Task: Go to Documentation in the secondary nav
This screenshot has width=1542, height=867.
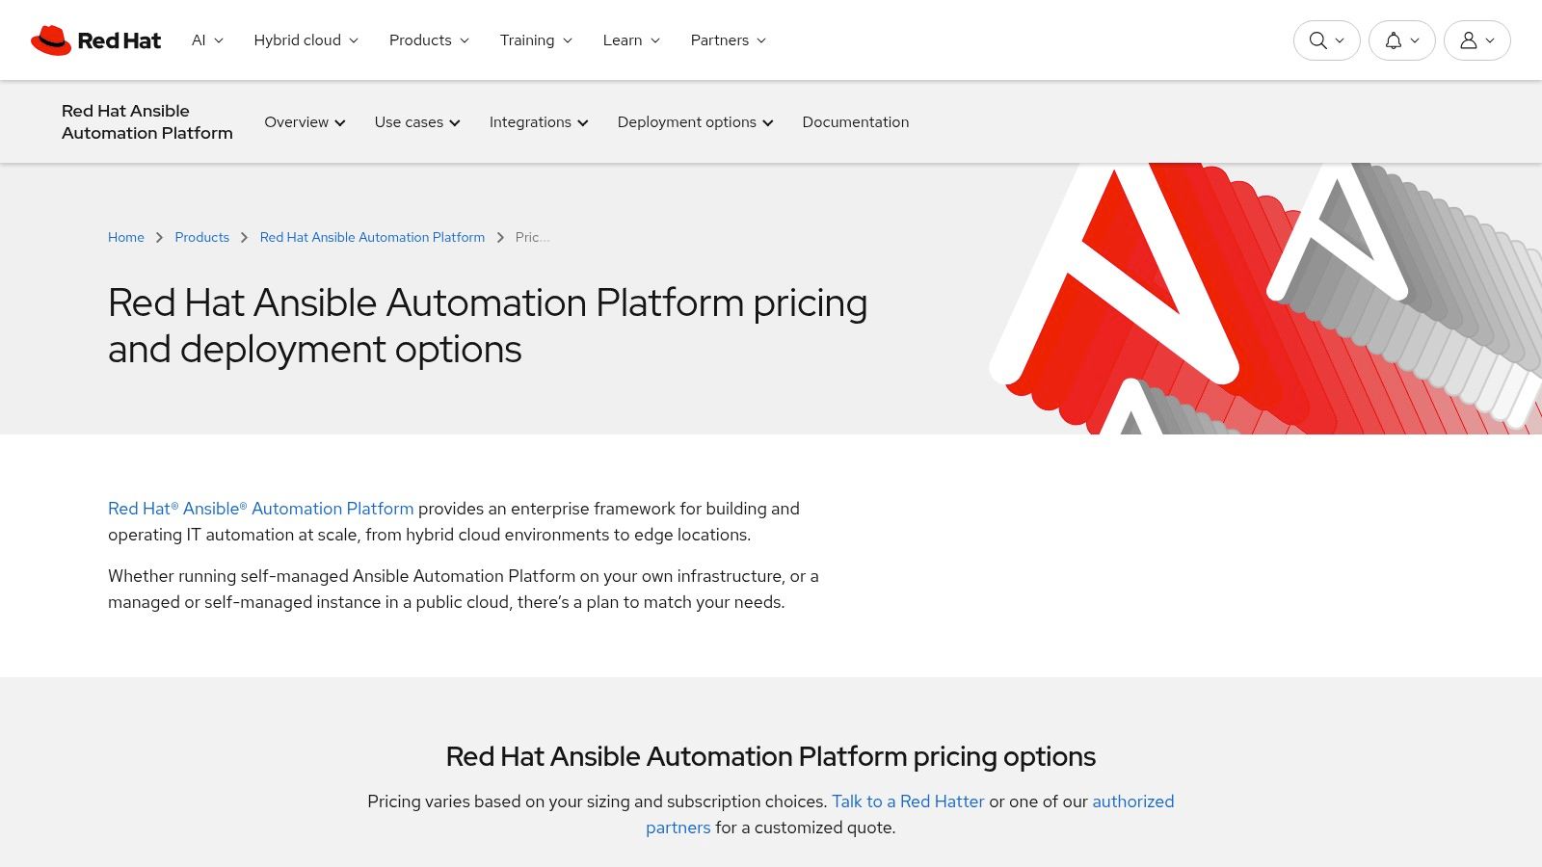Action: pos(855,122)
